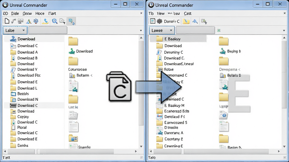Select the Robie row in right window

165,69
